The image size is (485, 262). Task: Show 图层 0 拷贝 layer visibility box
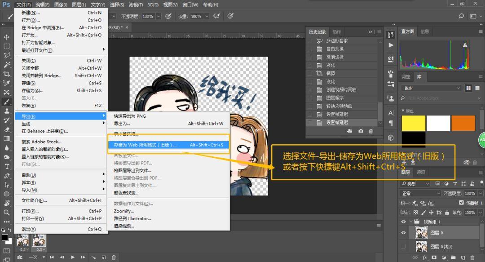point(403,247)
